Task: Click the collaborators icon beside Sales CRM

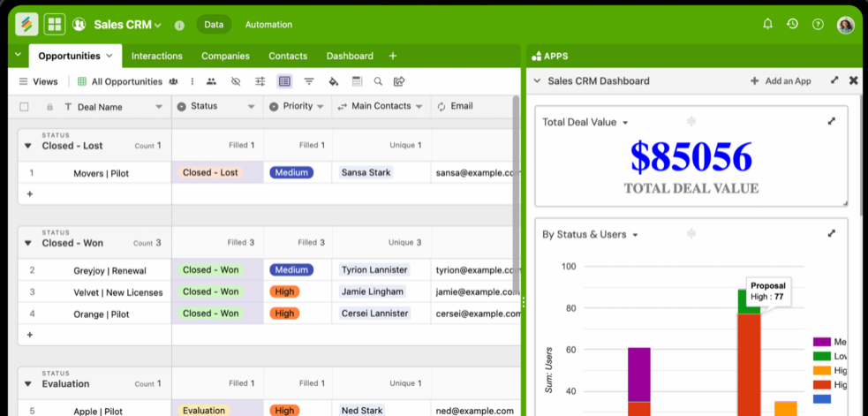Action: (x=79, y=25)
